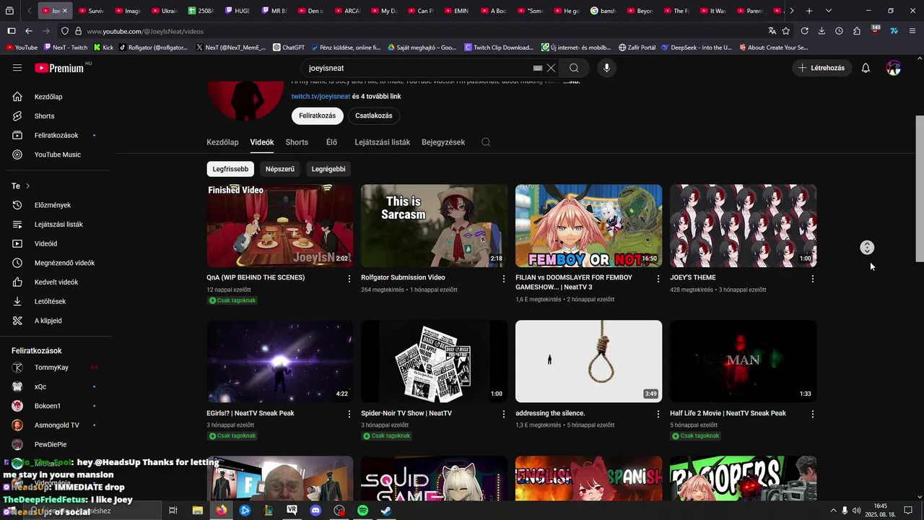Screen dimensions: 924x520
Task: Select the Legrégebbi sort chip
Action: point(328,169)
